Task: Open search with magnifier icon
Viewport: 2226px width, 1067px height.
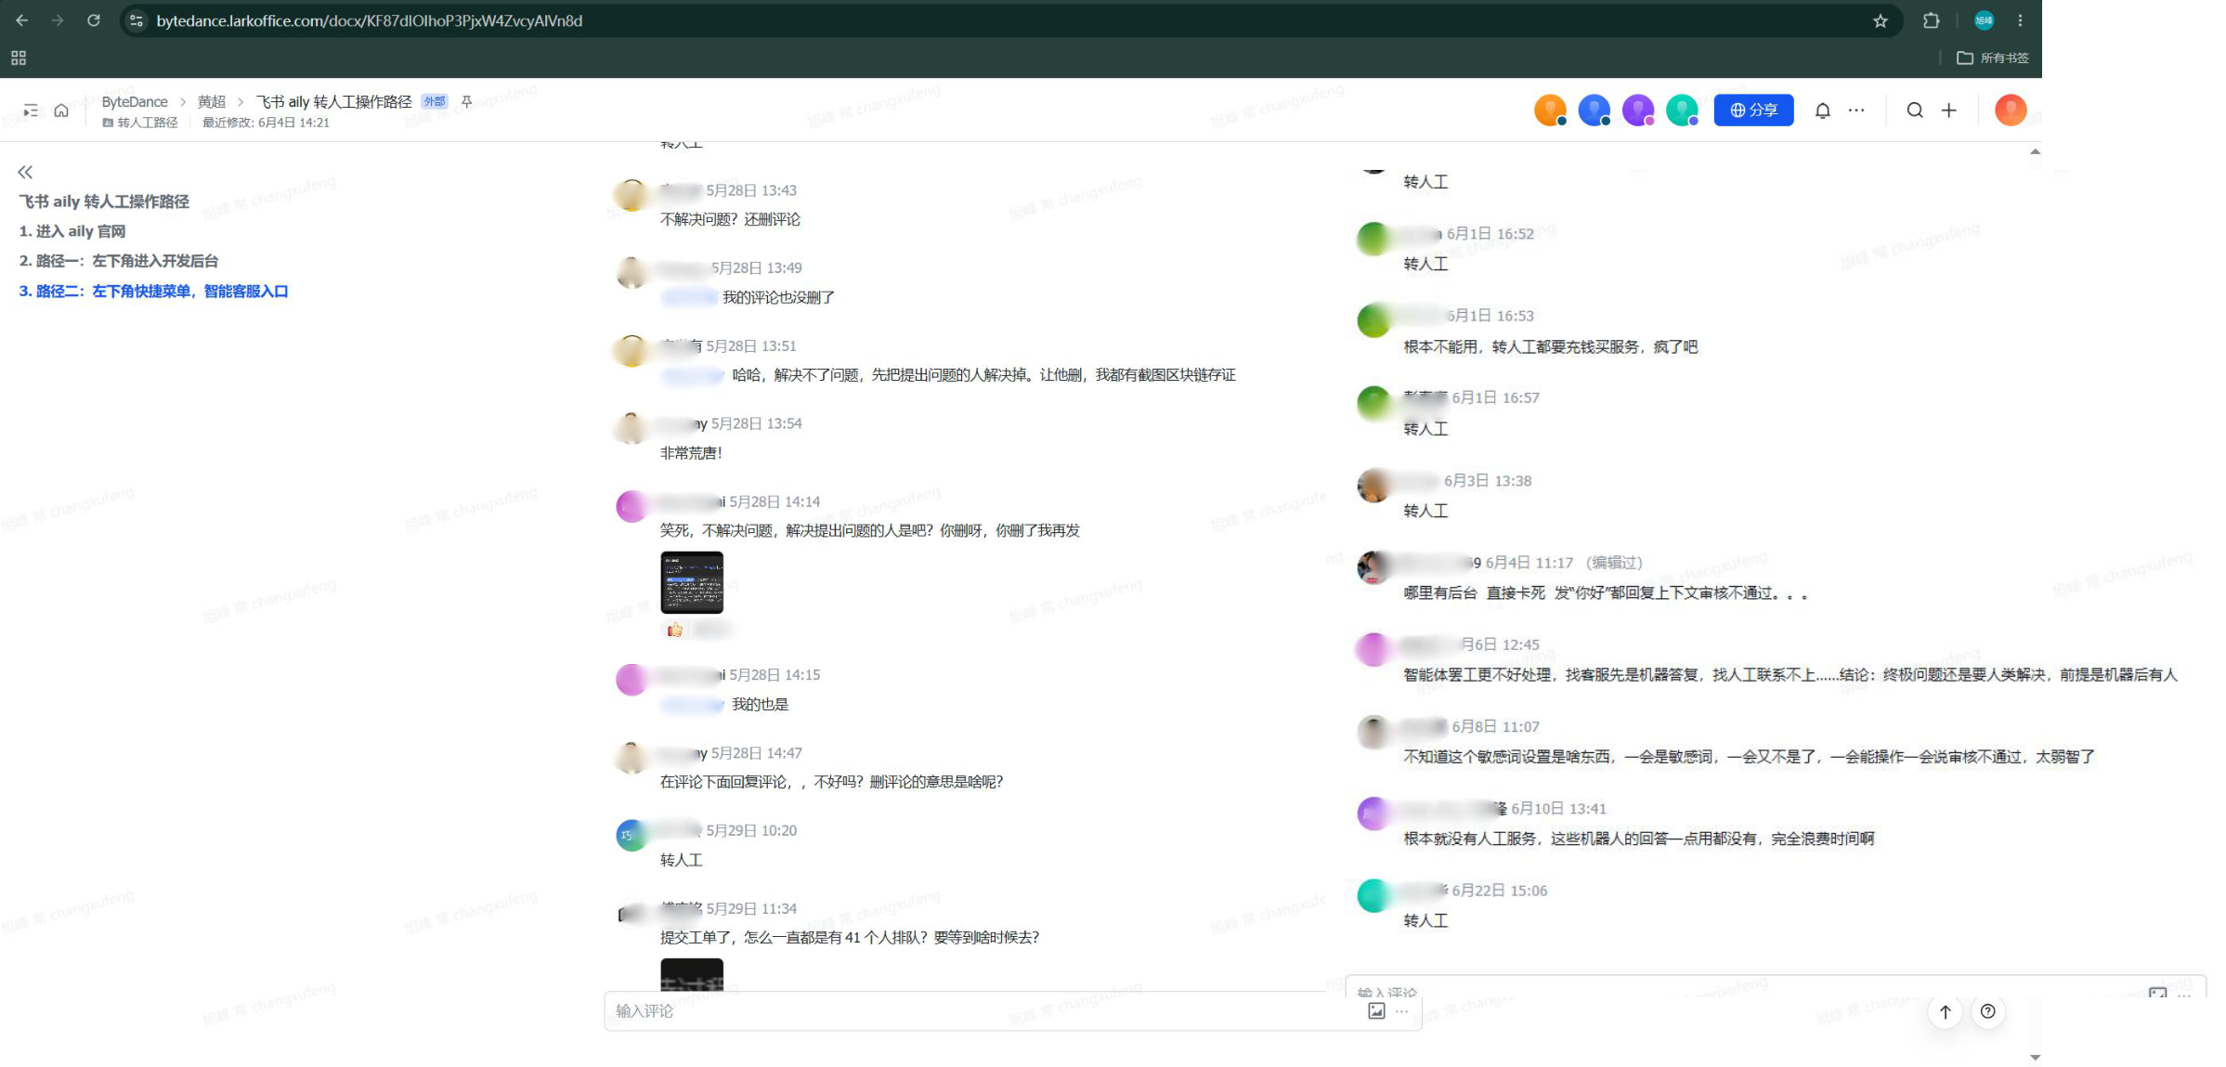Action: coord(1915,111)
